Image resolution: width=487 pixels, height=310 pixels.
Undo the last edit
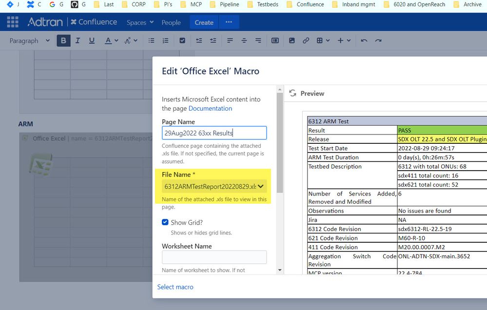point(364,40)
